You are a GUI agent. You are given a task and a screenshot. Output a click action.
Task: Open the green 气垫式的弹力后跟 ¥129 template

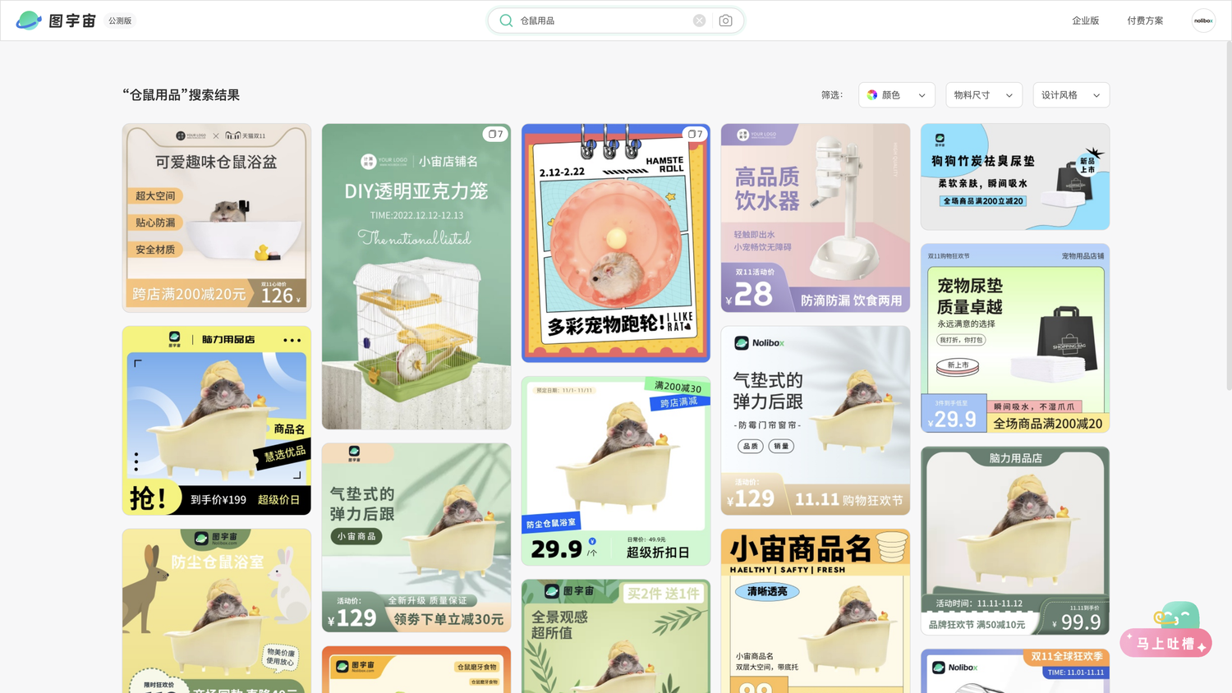[416, 538]
